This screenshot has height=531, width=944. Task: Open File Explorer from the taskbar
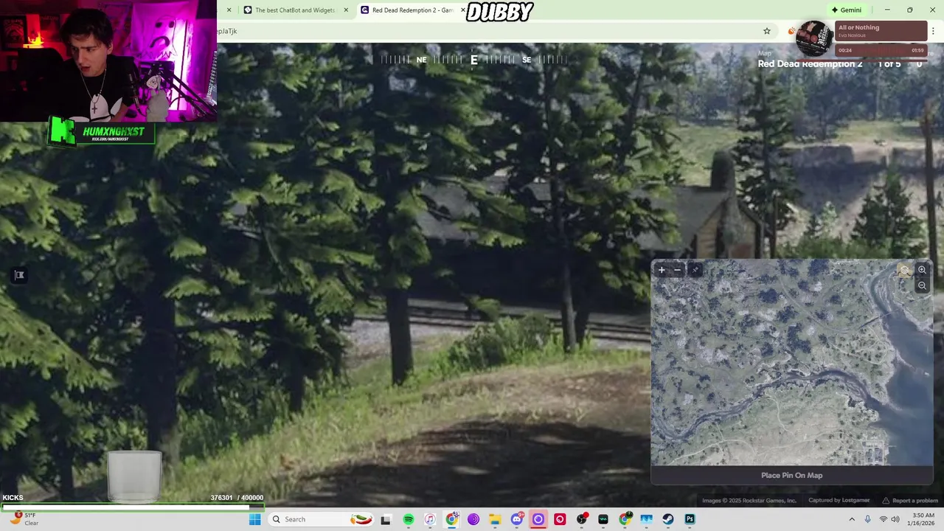click(x=495, y=519)
